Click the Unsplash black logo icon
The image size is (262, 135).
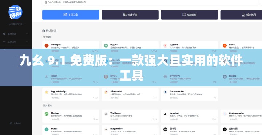[x=166, y=114]
